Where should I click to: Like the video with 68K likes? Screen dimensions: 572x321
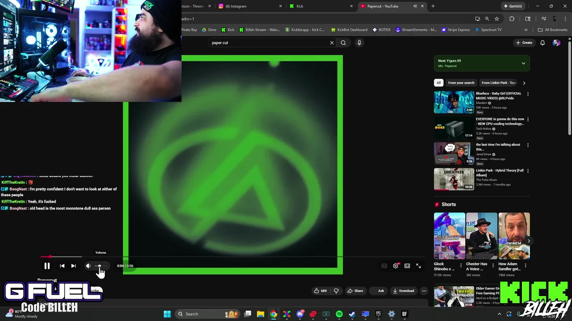point(320,291)
